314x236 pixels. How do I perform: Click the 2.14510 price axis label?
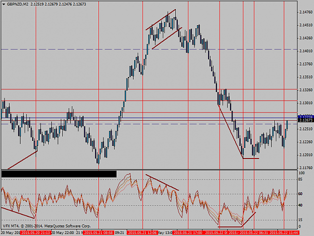[306, 25]
